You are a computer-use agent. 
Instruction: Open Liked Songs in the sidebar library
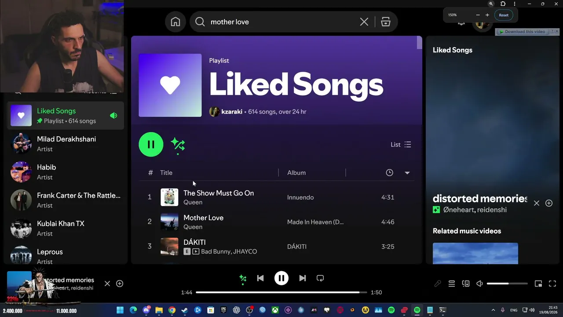coord(66,115)
